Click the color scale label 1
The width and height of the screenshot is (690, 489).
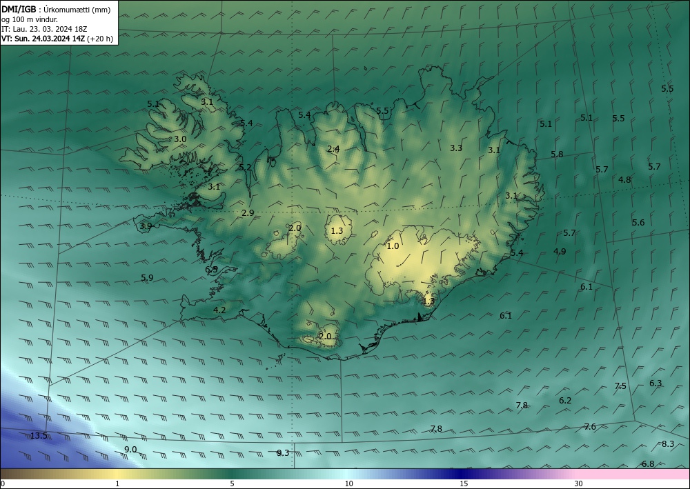coord(117,483)
